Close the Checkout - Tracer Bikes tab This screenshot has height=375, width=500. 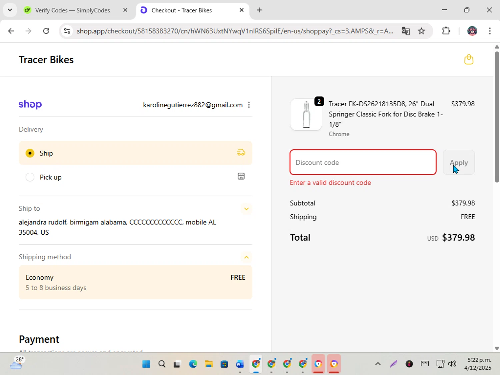point(242,10)
